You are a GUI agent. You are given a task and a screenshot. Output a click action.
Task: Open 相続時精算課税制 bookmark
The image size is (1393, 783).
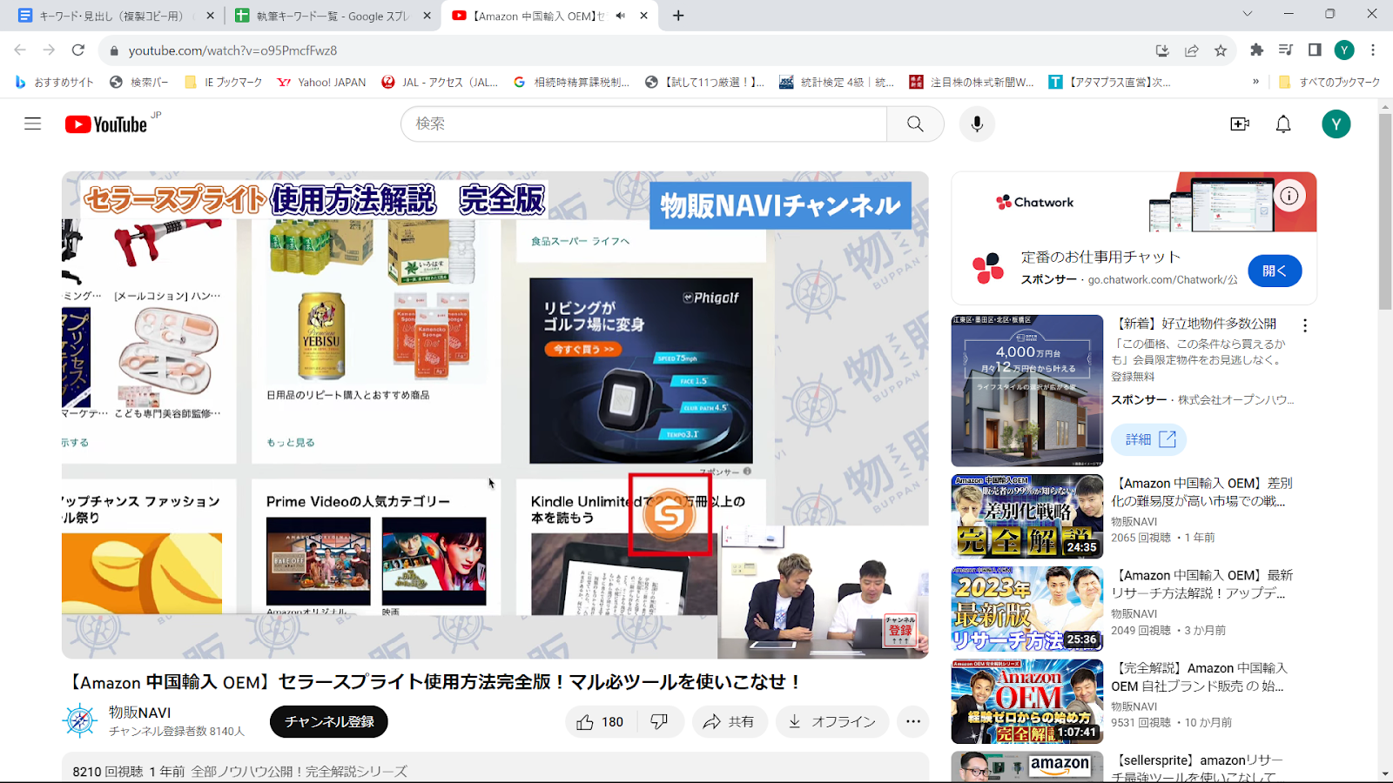pos(572,82)
